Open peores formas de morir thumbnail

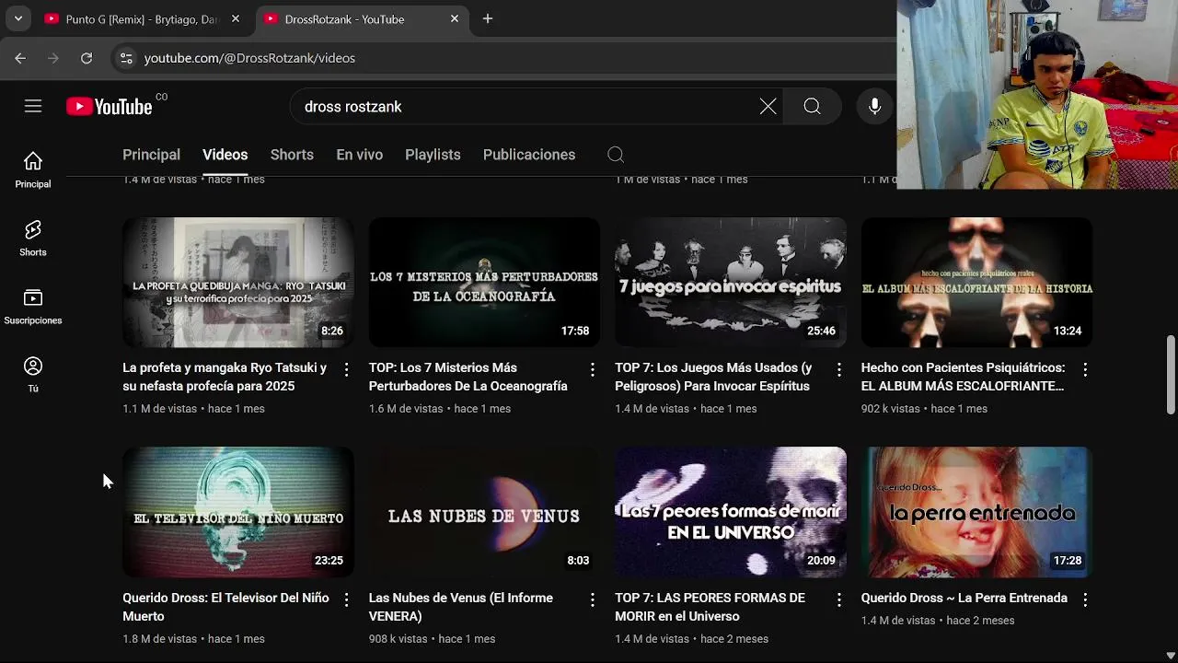pyautogui.click(x=731, y=512)
